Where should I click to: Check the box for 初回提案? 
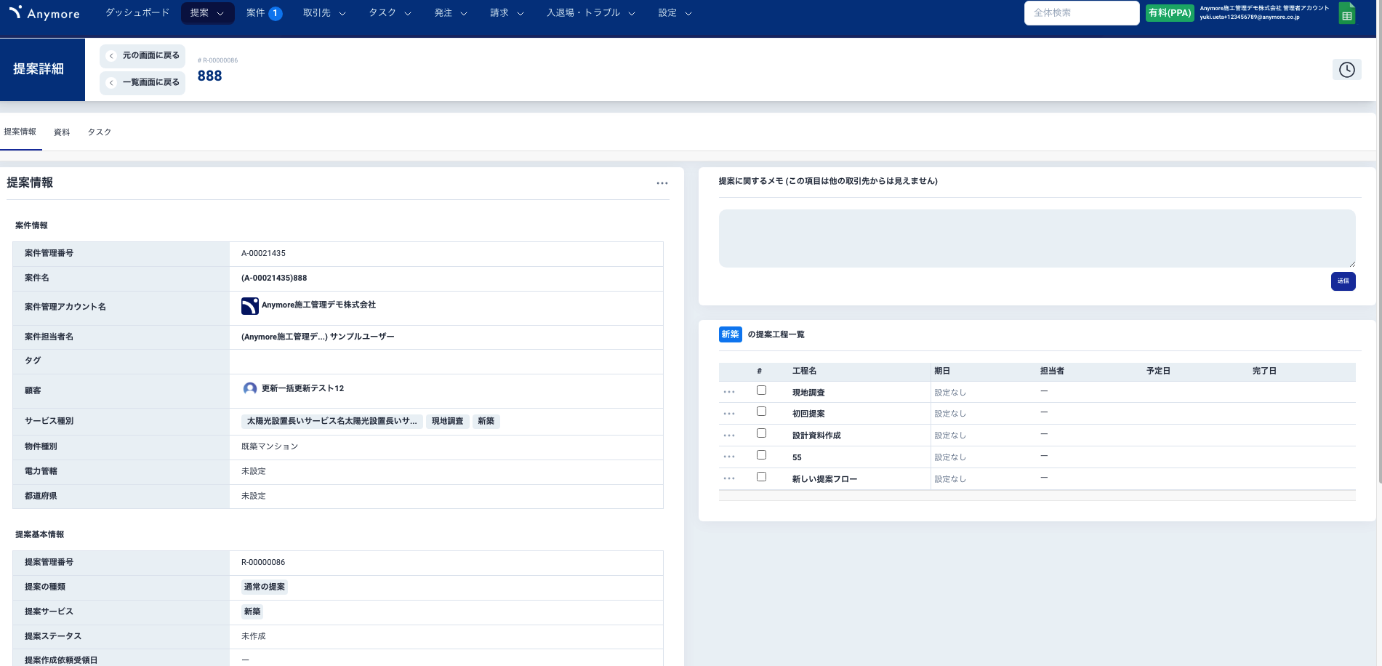coord(761,412)
